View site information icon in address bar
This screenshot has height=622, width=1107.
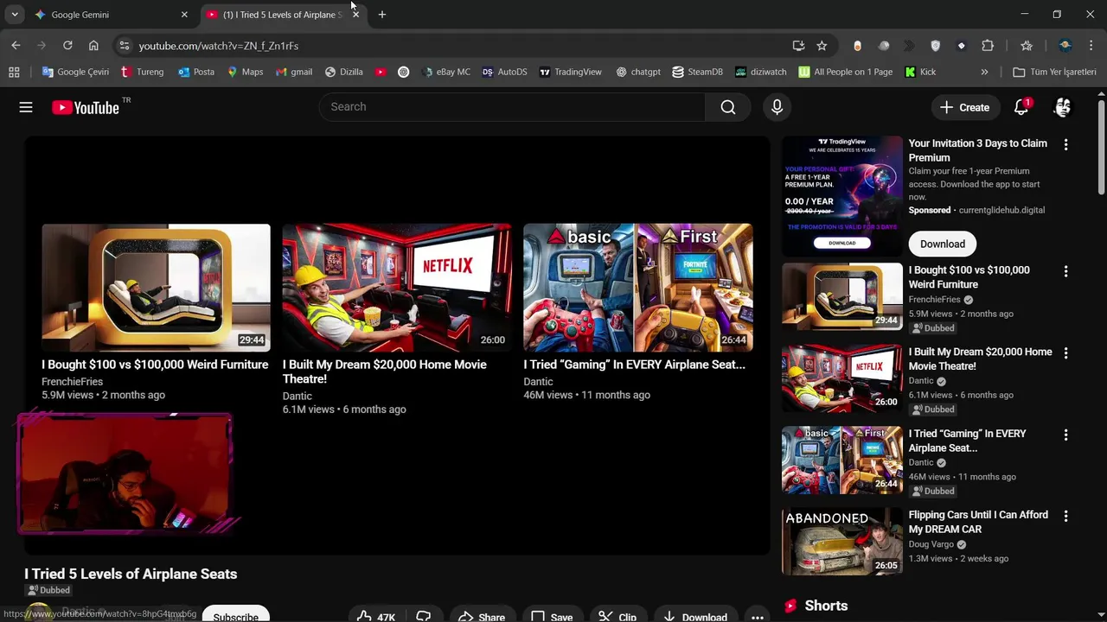pos(124,46)
